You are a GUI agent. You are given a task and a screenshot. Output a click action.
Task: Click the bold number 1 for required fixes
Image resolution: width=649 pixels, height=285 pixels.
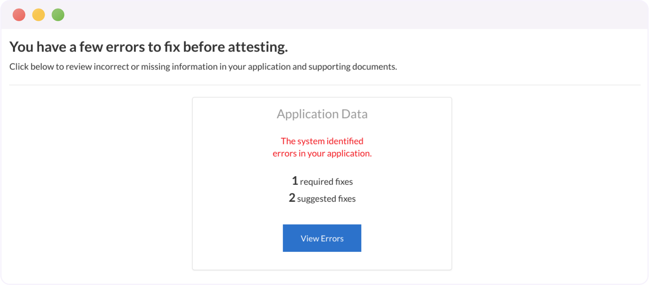point(295,181)
